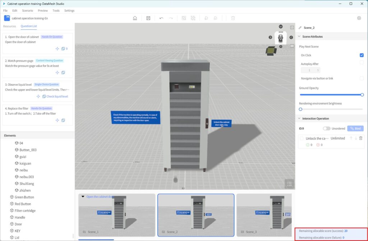Click the 'Check liquid level' link
The width and height of the screenshot is (368, 241).
[x=57, y=96]
